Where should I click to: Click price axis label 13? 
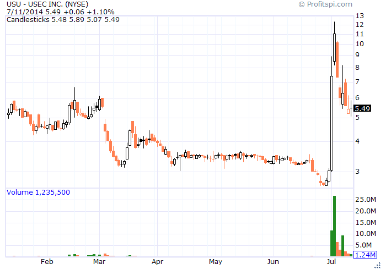360,16
